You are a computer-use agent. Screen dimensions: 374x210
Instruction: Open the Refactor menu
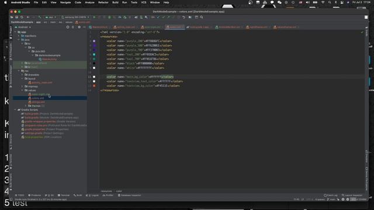(x=103, y=2)
